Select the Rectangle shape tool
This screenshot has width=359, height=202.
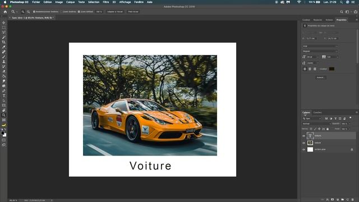4,105
